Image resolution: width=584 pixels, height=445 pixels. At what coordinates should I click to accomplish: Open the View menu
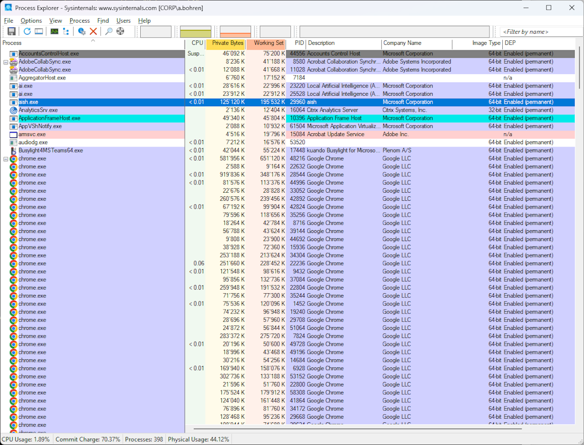pyautogui.click(x=55, y=21)
